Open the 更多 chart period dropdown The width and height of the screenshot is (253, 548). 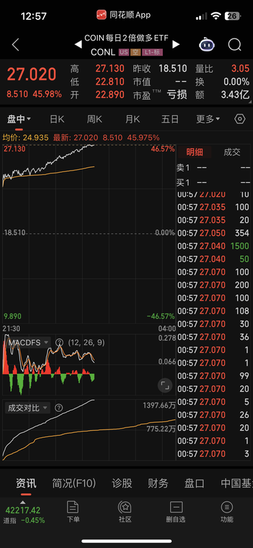pos(208,119)
